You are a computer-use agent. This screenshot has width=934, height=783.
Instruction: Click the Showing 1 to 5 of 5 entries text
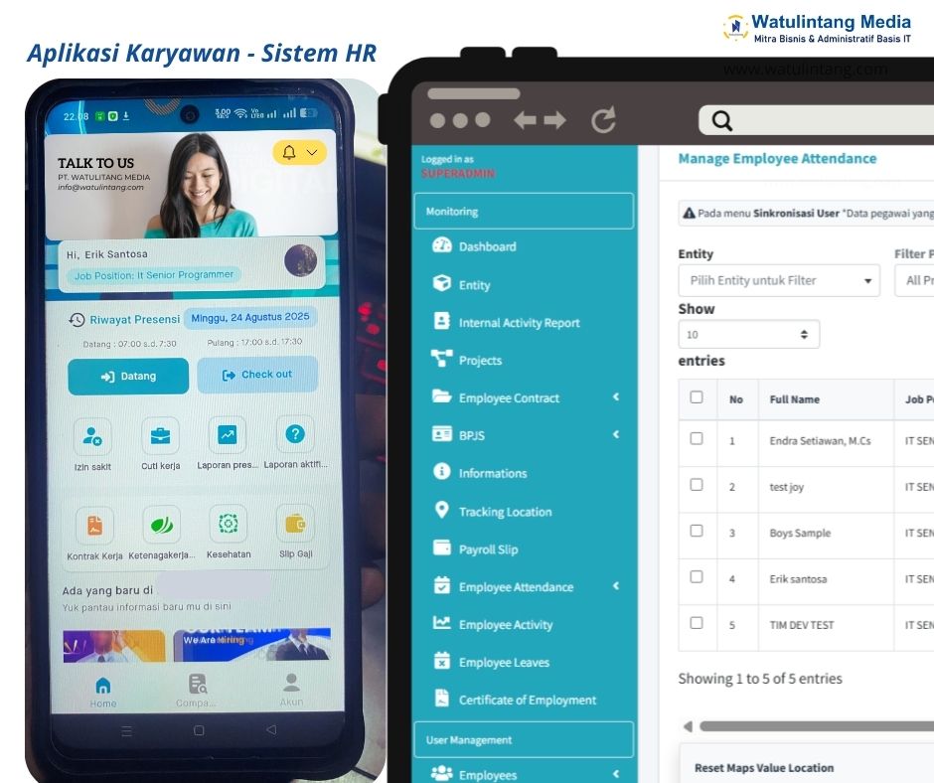(x=760, y=679)
